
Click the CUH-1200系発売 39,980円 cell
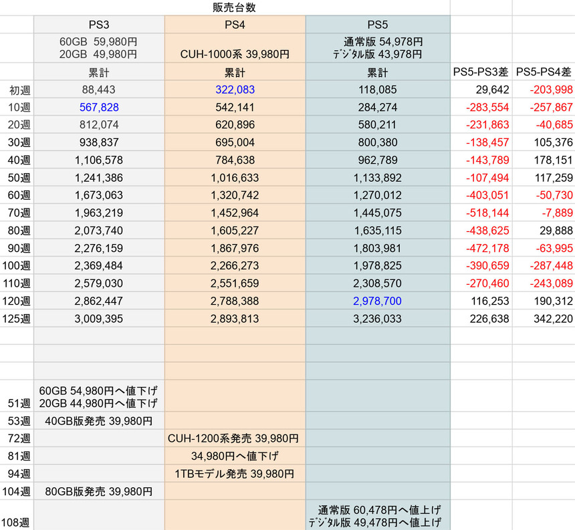tap(235, 438)
